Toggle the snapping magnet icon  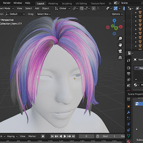(82, 9)
